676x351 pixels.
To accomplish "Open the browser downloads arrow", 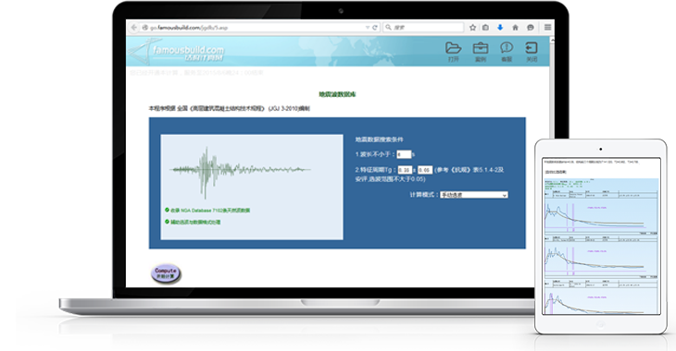I will 500,28.
